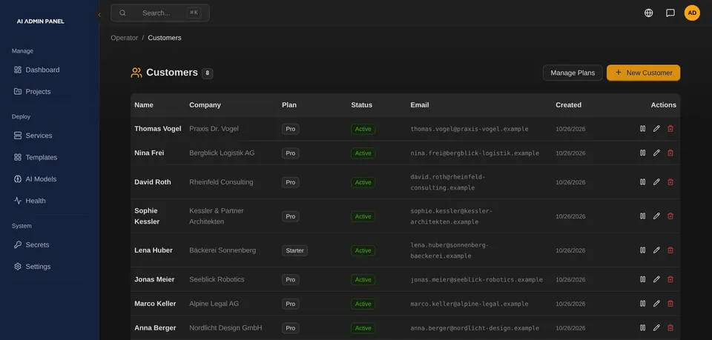Create a New Customer
The height and width of the screenshot is (340, 712).
tap(644, 73)
